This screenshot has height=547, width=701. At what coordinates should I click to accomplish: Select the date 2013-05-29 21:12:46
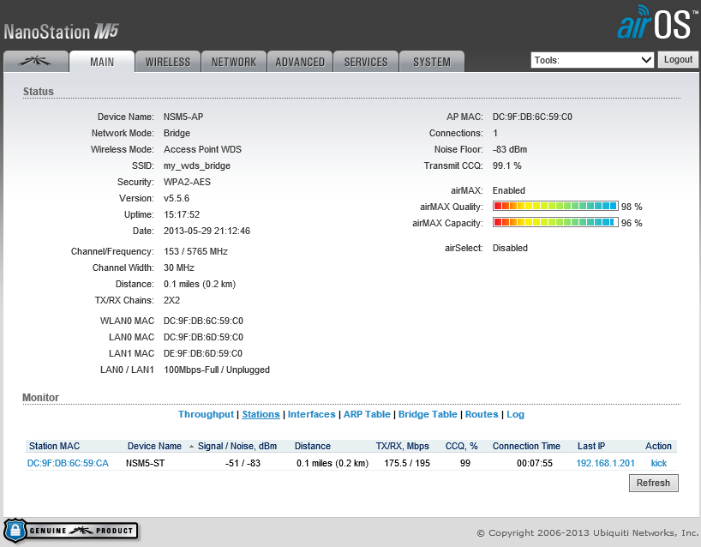coord(207,231)
